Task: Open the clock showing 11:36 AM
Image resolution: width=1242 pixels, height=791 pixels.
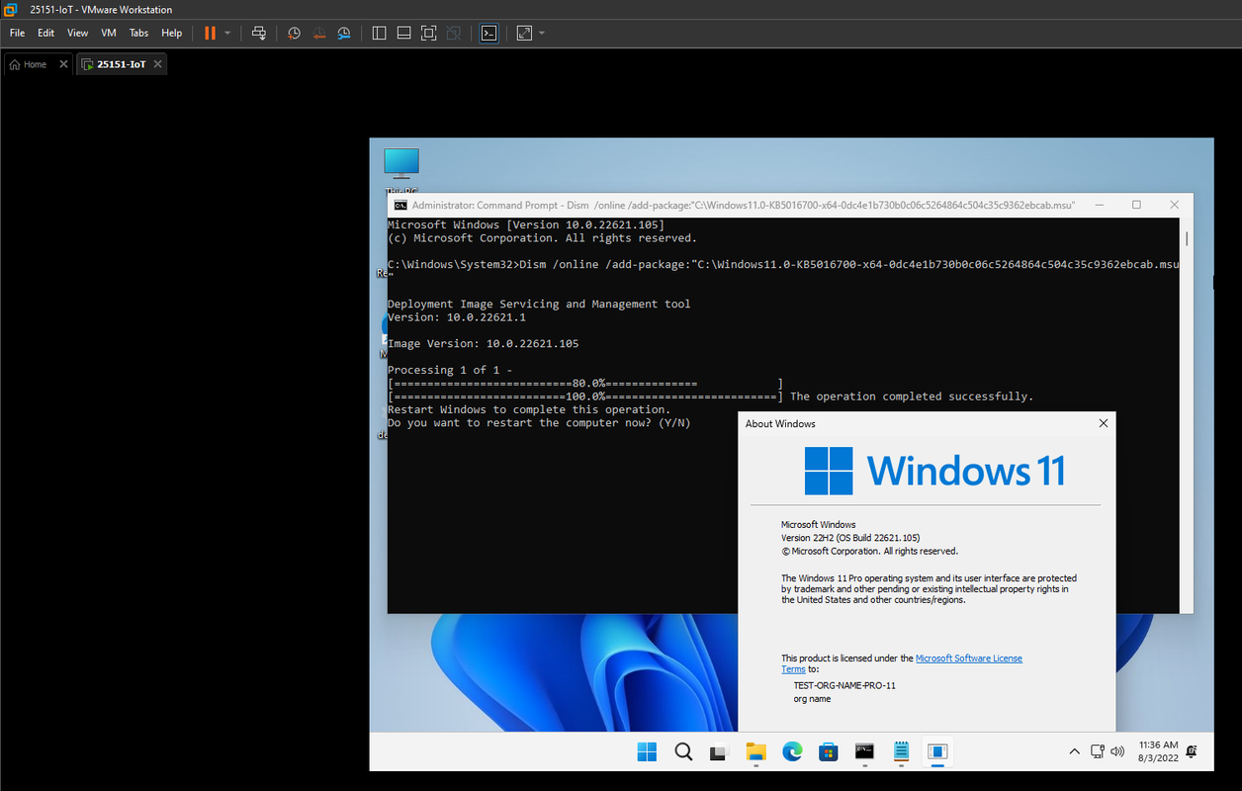Action: [x=1158, y=751]
